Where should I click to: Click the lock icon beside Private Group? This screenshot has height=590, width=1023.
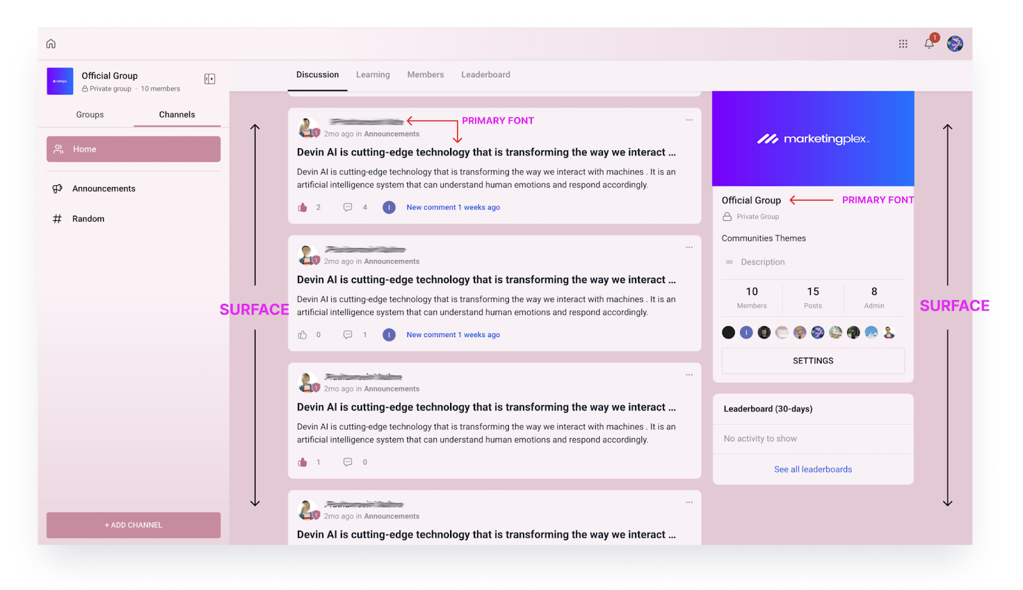click(727, 216)
